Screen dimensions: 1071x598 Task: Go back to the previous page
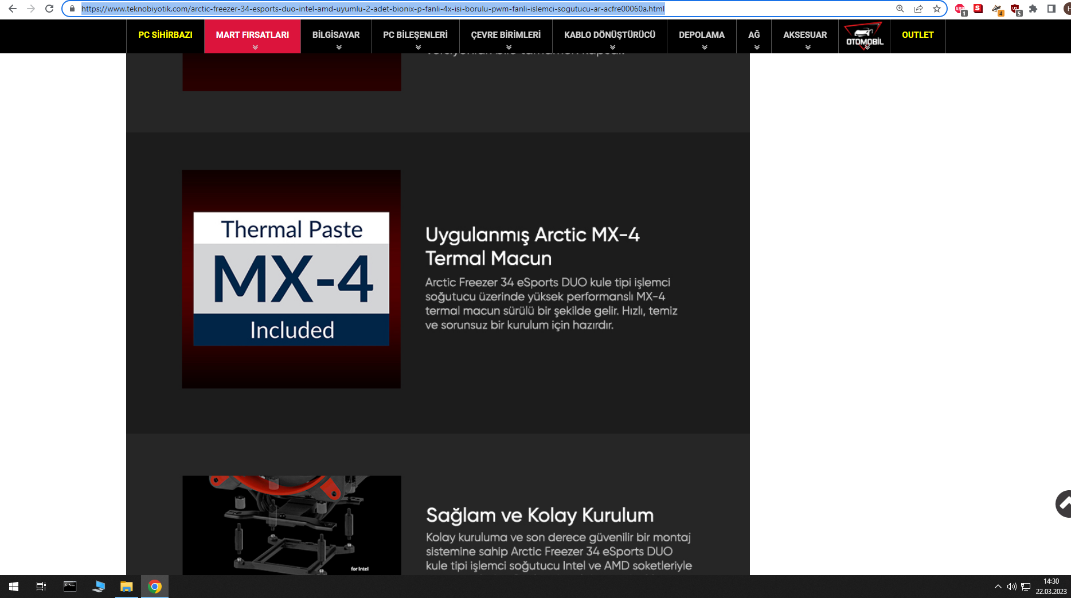coord(12,9)
